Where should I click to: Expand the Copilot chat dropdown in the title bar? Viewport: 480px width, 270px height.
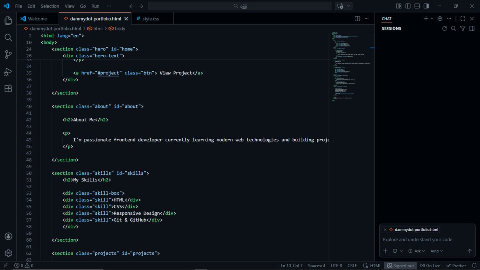click(348, 6)
